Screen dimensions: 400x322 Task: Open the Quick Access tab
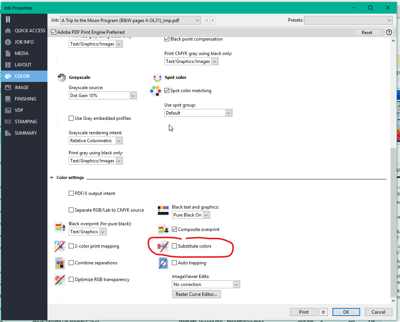(x=24, y=31)
